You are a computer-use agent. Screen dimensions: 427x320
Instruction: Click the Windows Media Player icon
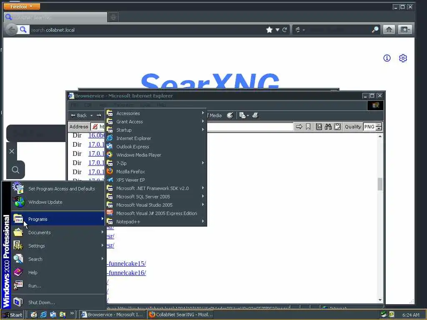(110, 155)
